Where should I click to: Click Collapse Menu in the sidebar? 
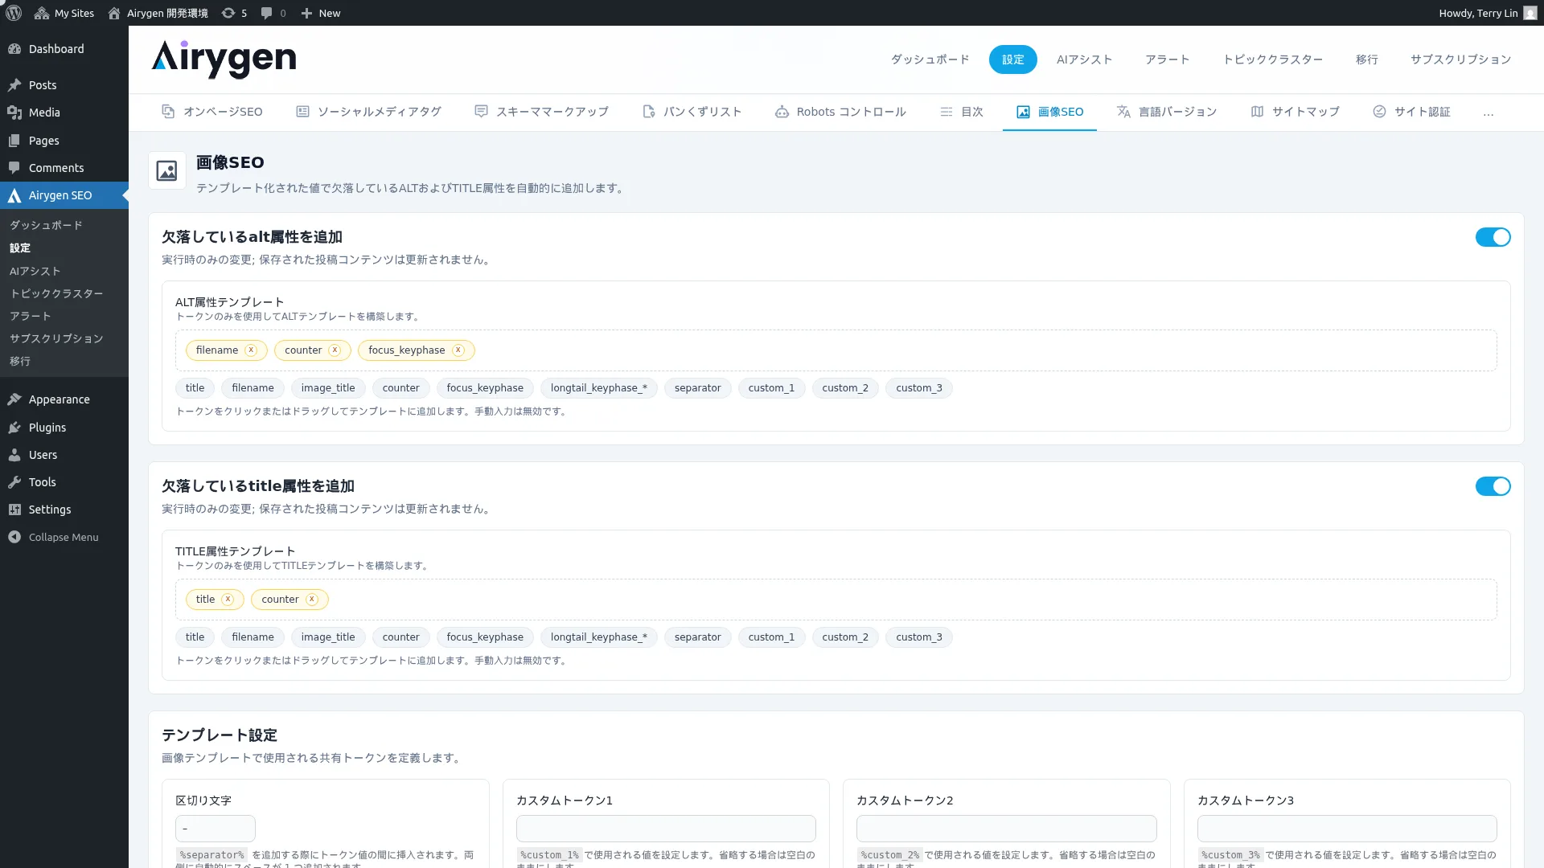coord(64,537)
